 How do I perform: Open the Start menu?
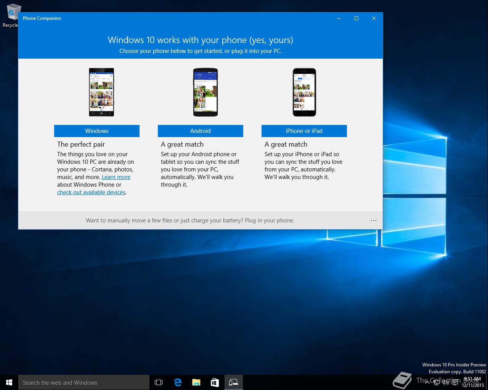9,382
